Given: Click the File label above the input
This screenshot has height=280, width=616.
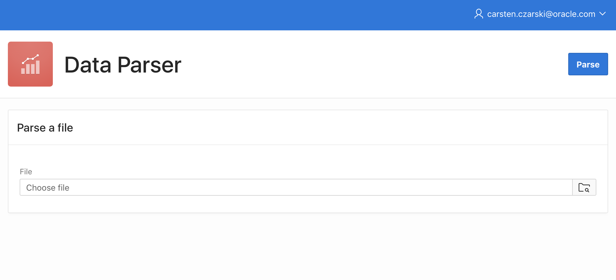Looking at the screenshot, I should (x=26, y=171).
